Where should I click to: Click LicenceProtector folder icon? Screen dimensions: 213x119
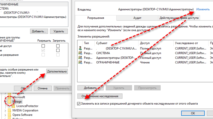click(13, 106)
